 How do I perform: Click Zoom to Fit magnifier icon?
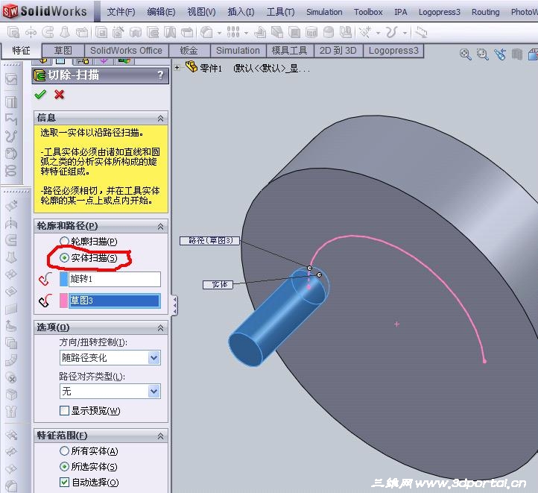pos(465,54)
